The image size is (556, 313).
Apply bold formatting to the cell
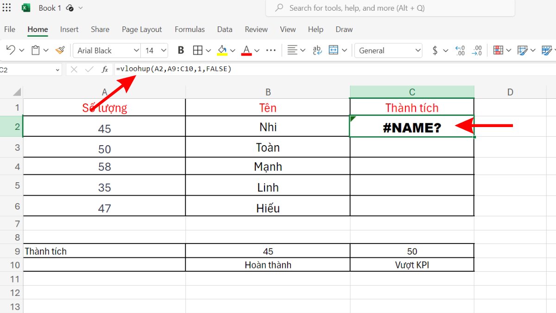(x=180, y=50)
